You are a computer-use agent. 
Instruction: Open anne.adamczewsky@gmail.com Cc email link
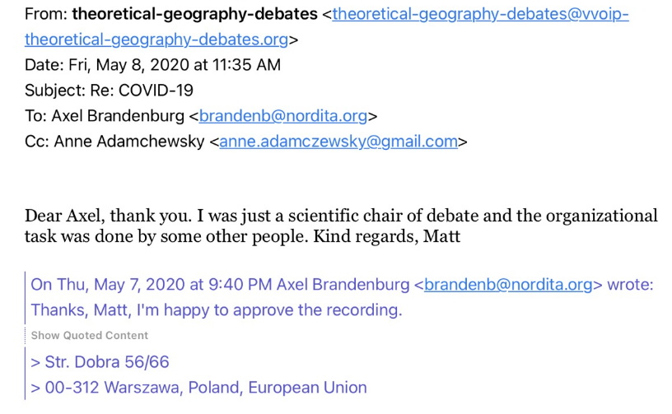pyautogui.click(x=338, y=142)
